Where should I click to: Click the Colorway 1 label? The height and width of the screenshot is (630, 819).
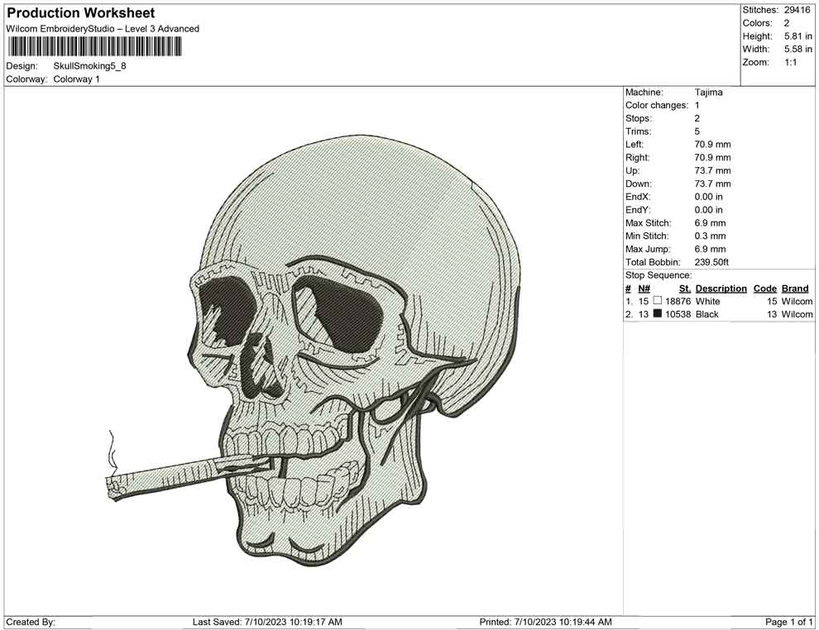point(79,79)
